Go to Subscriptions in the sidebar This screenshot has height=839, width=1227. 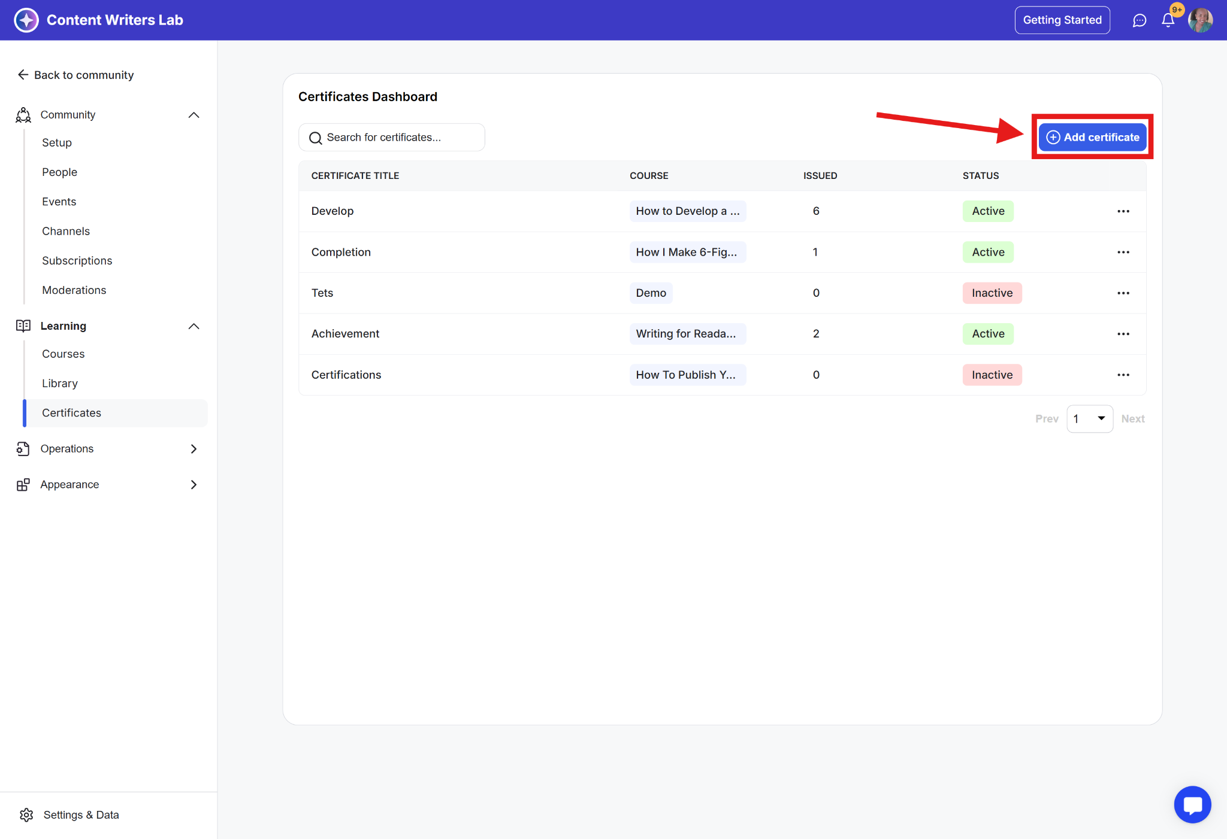coord(77,260)
